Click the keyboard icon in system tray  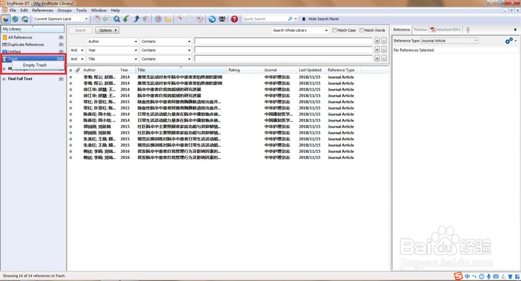pyautogui.click(x=496, y=276)
